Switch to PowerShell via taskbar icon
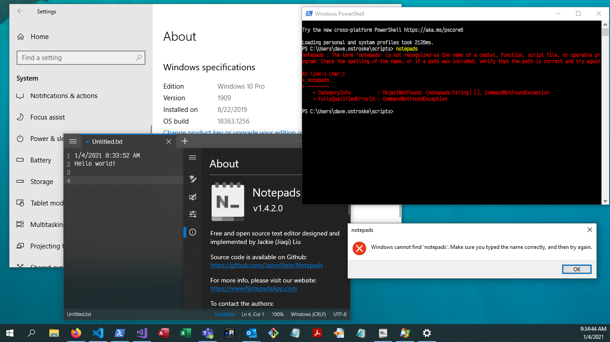Screen dimensions: 610x342 (120, 333)
